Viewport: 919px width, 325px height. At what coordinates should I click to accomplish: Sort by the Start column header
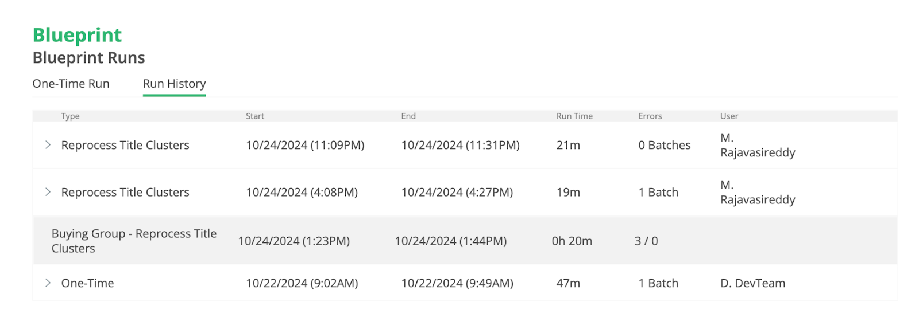pos(255,116)
